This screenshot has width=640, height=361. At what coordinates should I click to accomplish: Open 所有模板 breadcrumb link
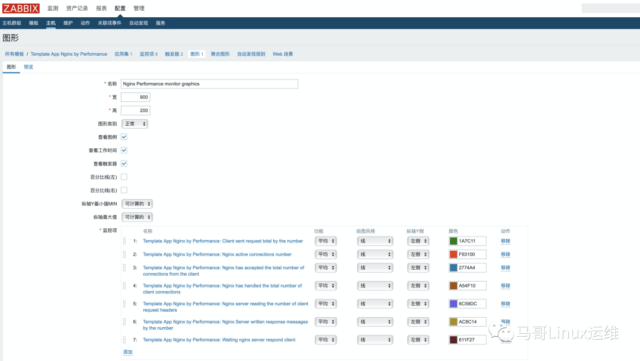(x=14, y=54)
